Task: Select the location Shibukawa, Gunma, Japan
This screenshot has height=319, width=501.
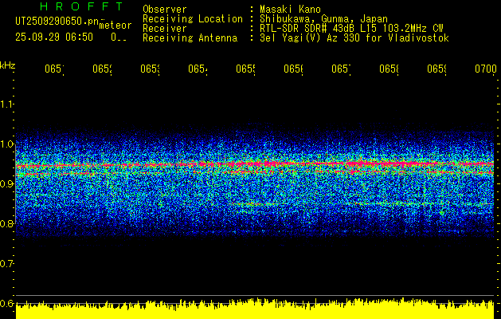Action: [x=323, y=19]
